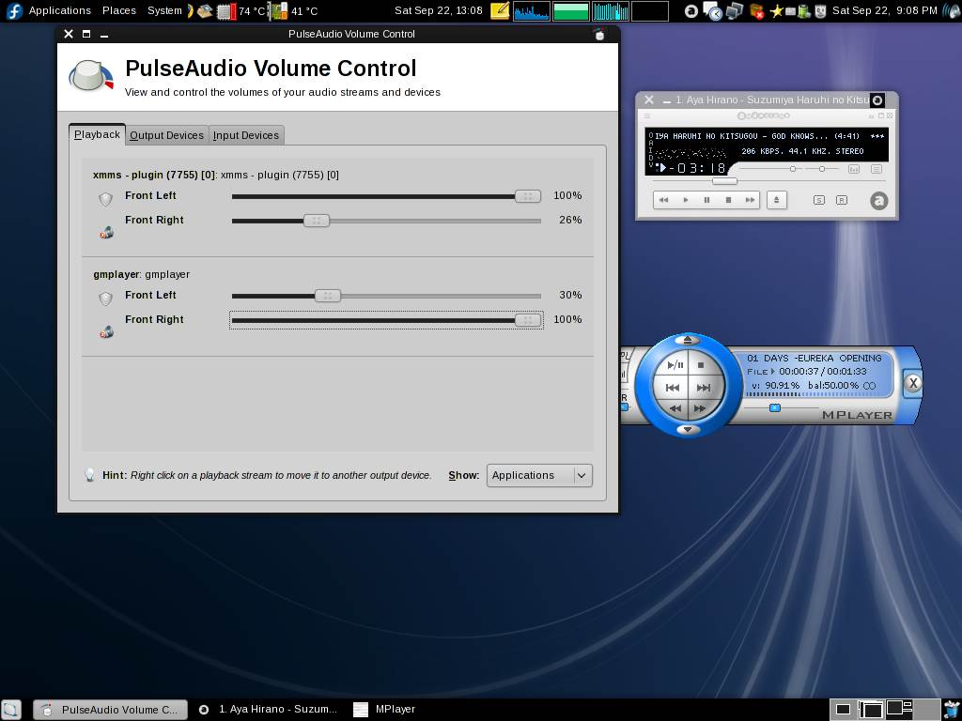
Task: Click package updater tray icon with red x
Action: (756, 11)
